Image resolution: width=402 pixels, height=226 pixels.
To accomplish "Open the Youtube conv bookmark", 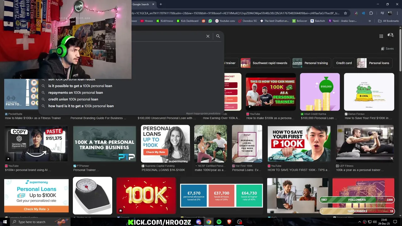I will pyautogui.click(x=225, y=21).
